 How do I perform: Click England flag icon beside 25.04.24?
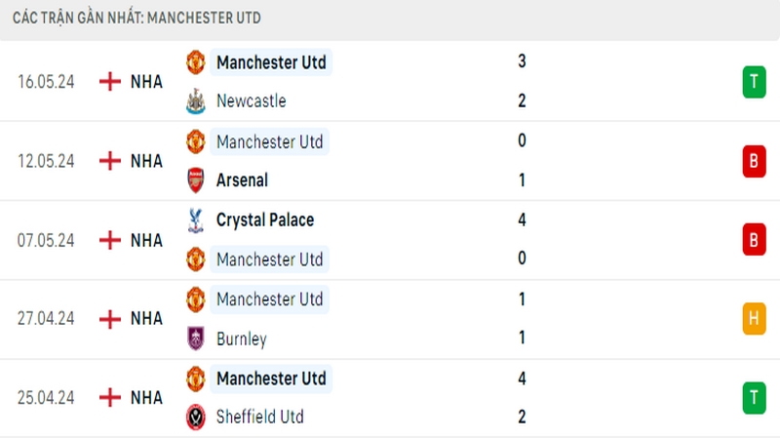[x=110, y=397]
